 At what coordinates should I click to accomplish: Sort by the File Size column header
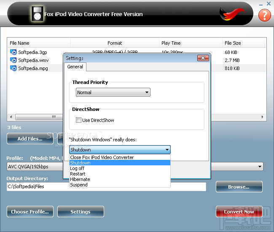[x=244, y=43]
